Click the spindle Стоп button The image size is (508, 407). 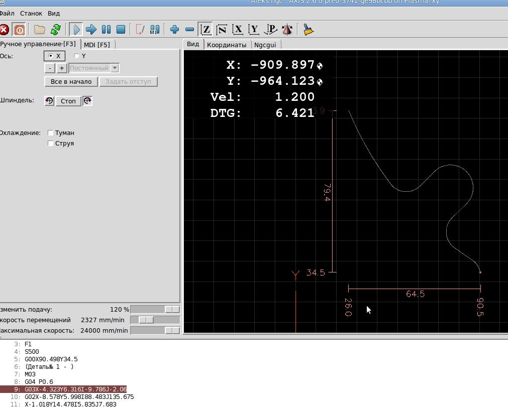click(x=68, y=101)
